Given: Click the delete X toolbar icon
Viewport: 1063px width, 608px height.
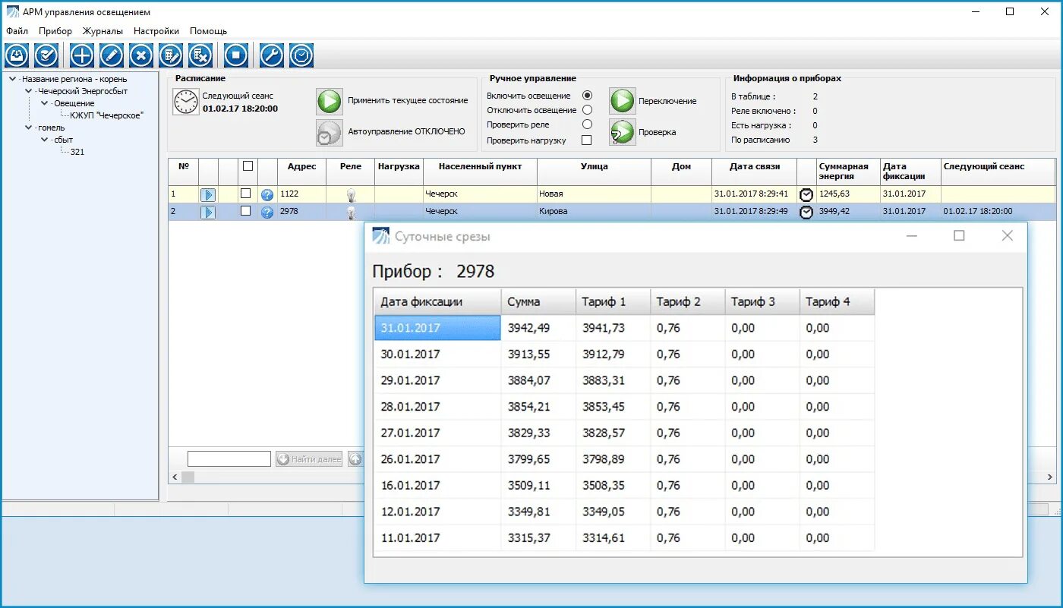Looking at the screenshot, I should pyautogui.click(x=141, y=55).
